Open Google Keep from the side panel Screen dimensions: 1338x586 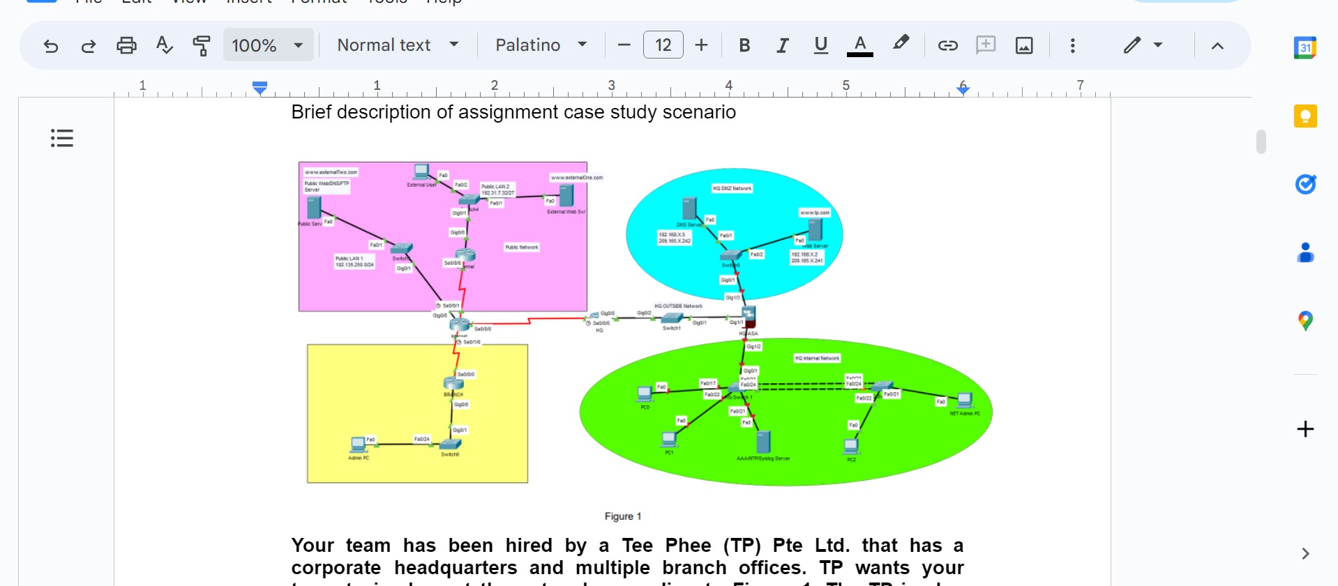[1305, 116]
